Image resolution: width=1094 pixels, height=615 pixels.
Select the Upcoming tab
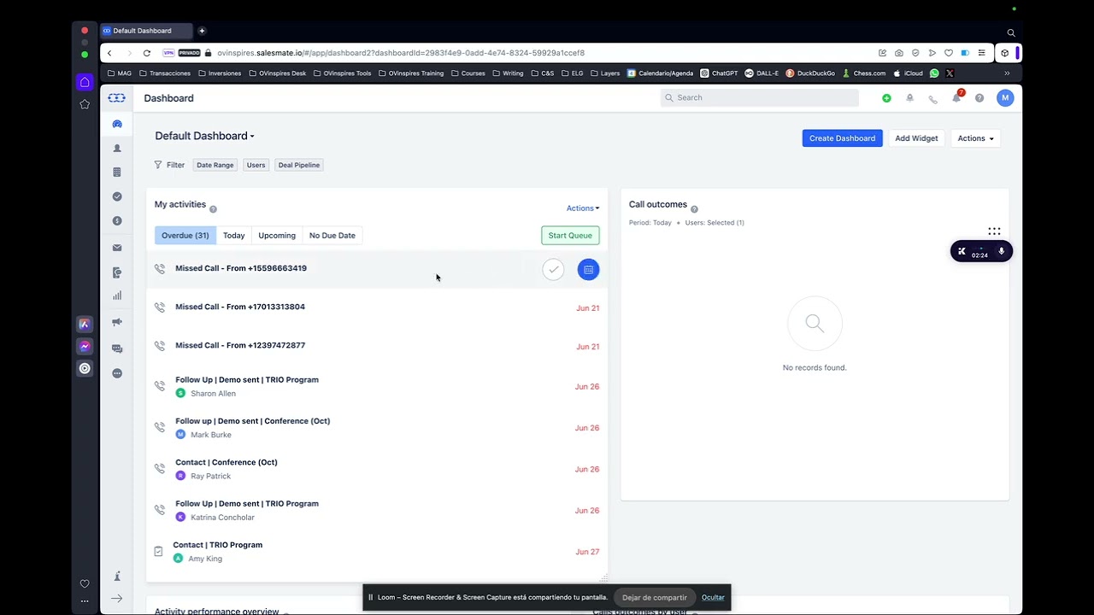pos(277,236)
